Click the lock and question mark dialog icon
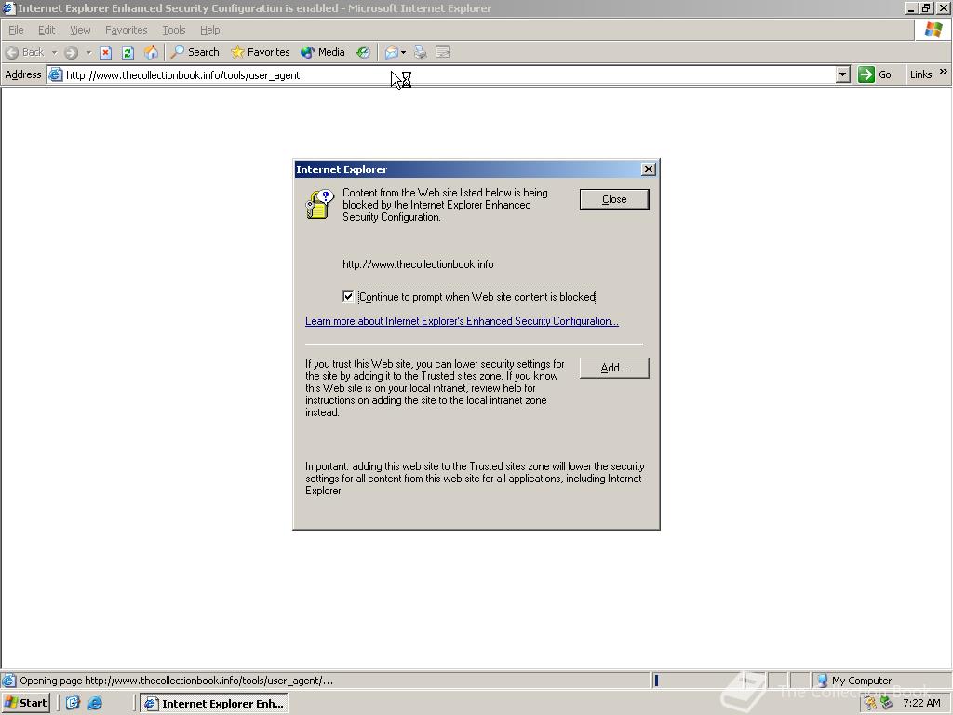The height and width of the screenshot is (715, 953). (320, 204)
